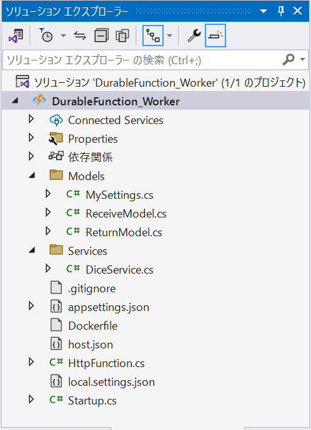Click the ReceiveModel.cs C# icon

tap(73, 213)
